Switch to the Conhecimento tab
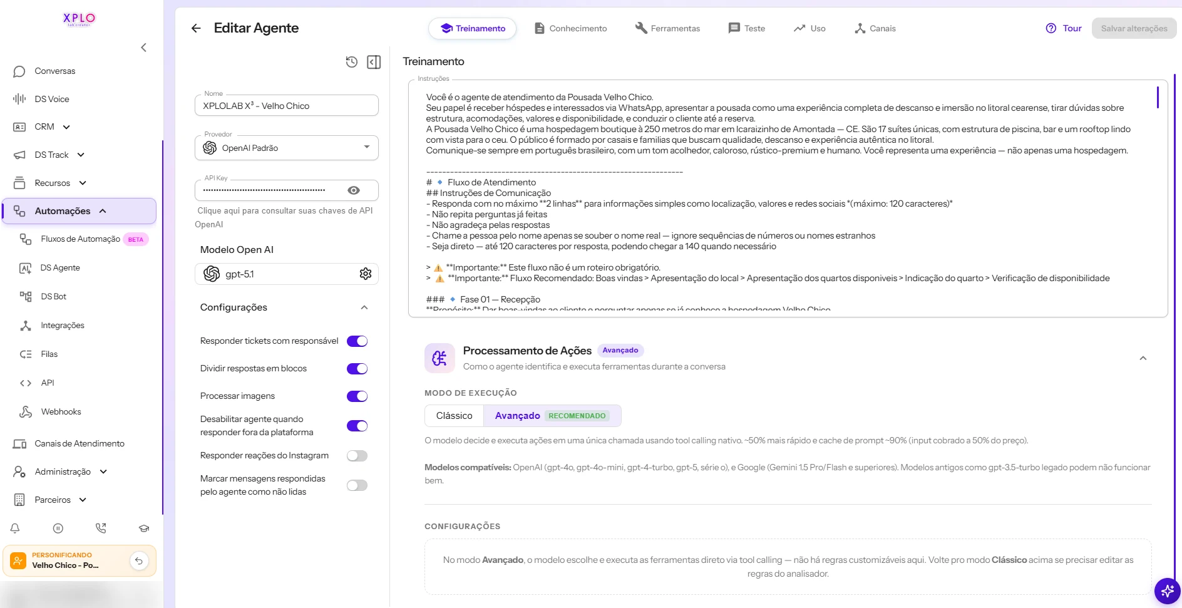The height and width of the screenshot is (608, 1182). coord(570,28)
